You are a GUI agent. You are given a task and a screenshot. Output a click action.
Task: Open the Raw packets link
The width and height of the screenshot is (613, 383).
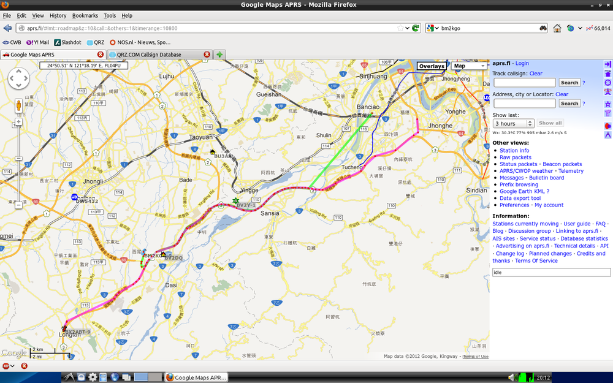[x=515, y=157]
